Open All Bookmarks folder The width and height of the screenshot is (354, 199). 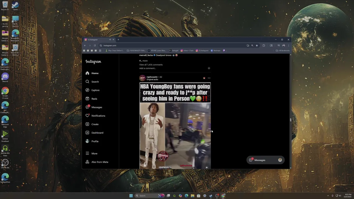click(x=283, y=51)
